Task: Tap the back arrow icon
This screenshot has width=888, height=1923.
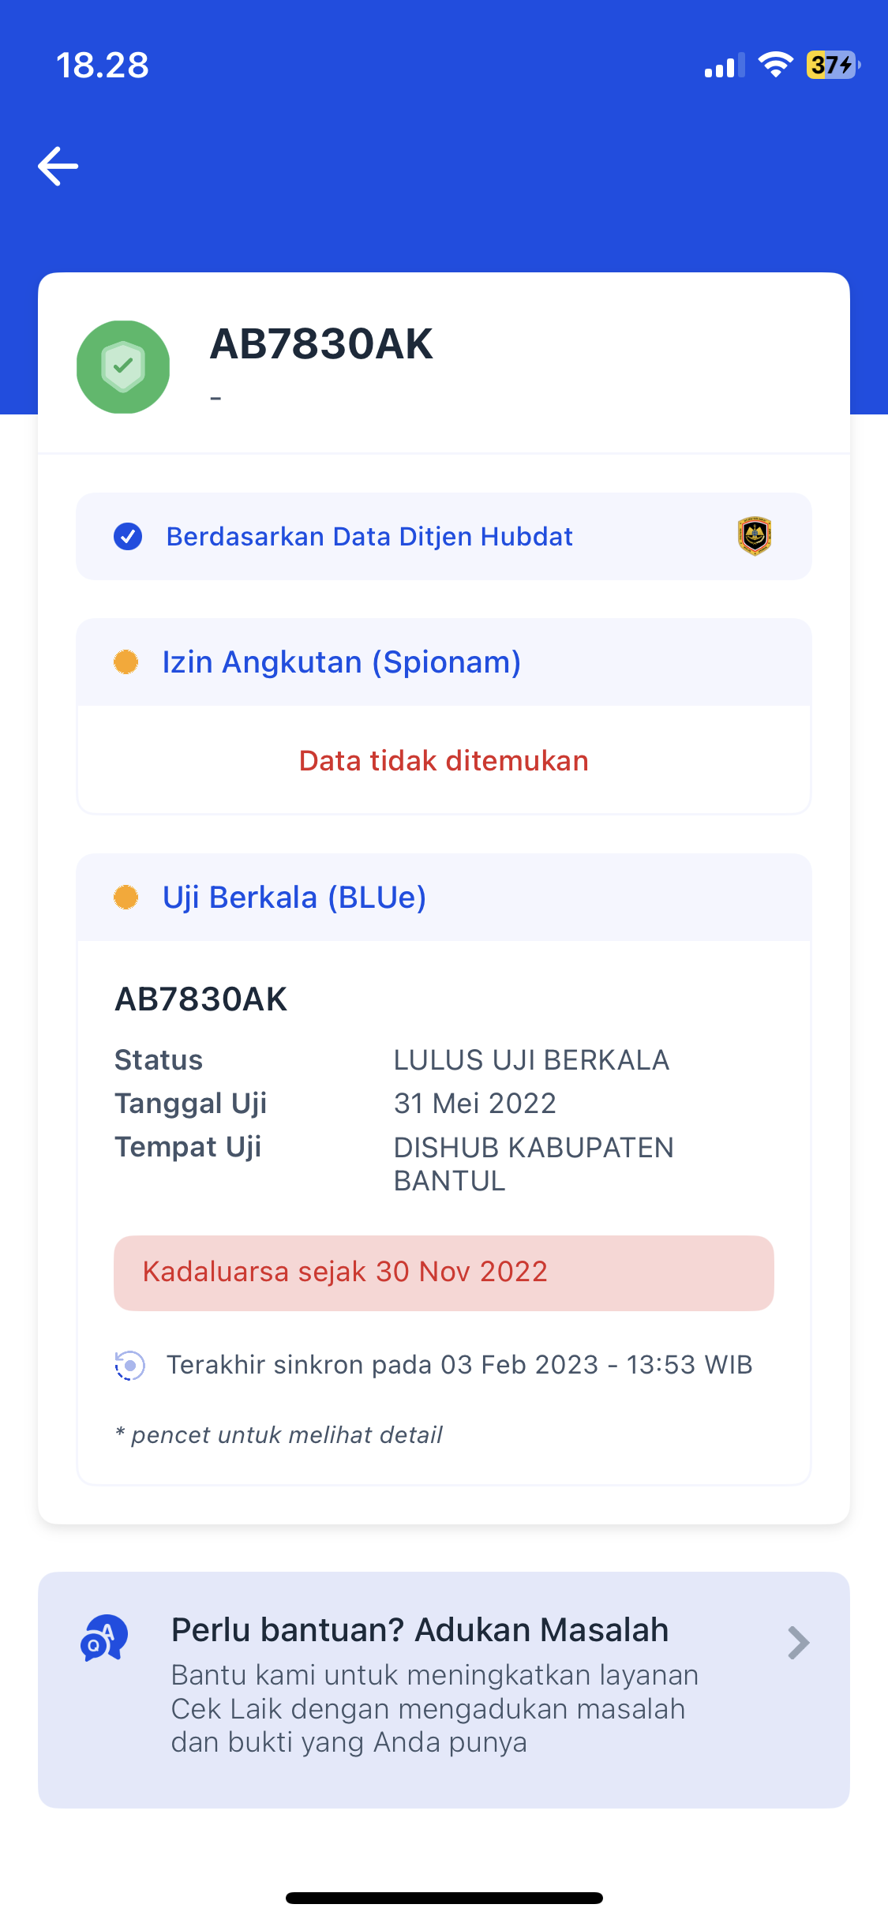Action: pyautogui.click(x=58, y=166)
